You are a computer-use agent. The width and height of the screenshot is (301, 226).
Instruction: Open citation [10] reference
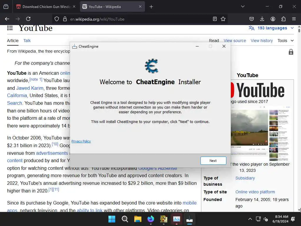(55, 144)
